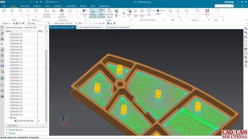248x139 pixels.
Task: Expand Tool Path Animation group arrow
Action: pyautogui.click(x=164, y=20)
